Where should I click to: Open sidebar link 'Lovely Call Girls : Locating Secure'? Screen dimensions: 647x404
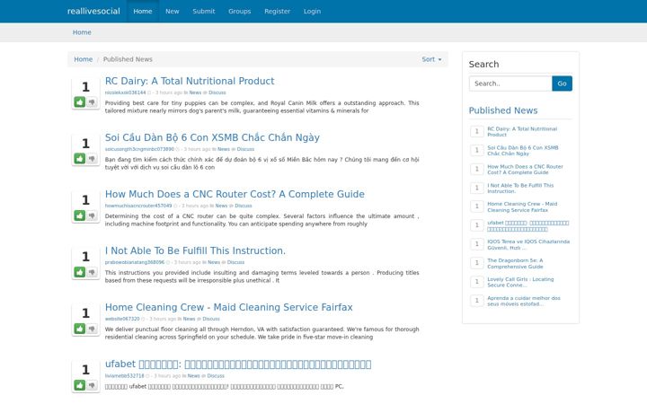pos(520,282)
